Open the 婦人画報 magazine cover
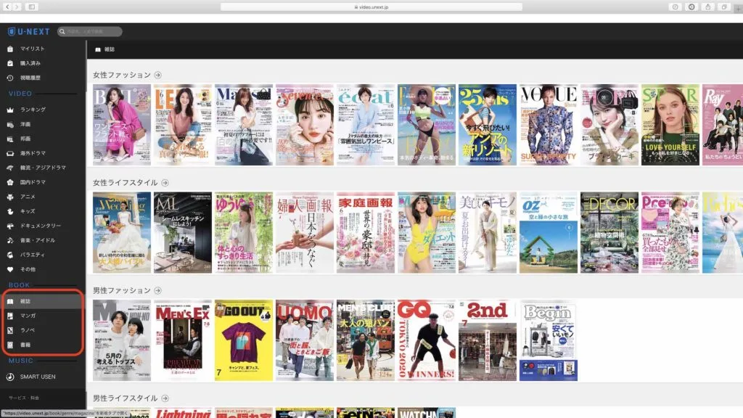This screenshot has height=418, width=743. point(305,233)
